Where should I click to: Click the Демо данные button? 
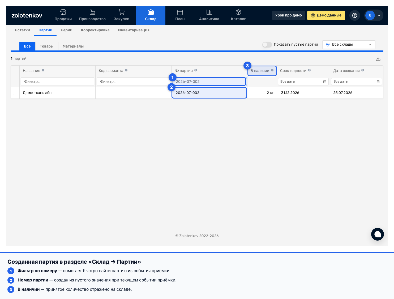326,15
